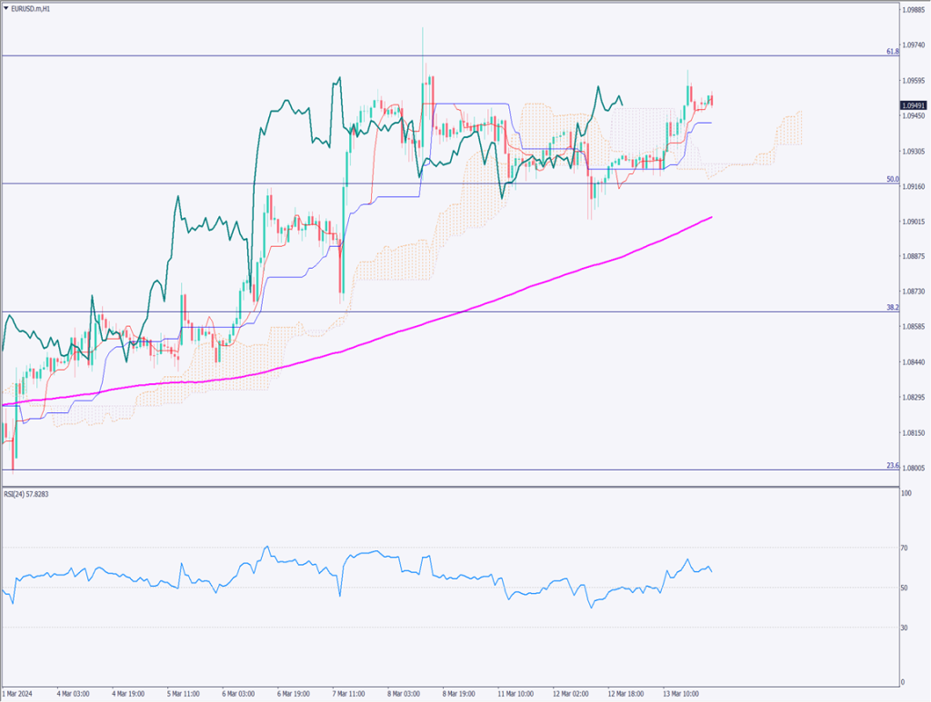Select the 61.8 Fibonacci level label
This screenshot has width=931, height=702.
[892, 52]
